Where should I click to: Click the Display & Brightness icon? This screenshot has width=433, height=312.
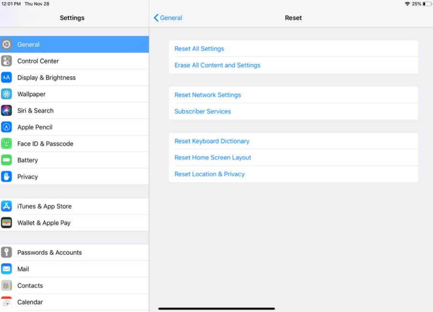(x=7, y=77)
